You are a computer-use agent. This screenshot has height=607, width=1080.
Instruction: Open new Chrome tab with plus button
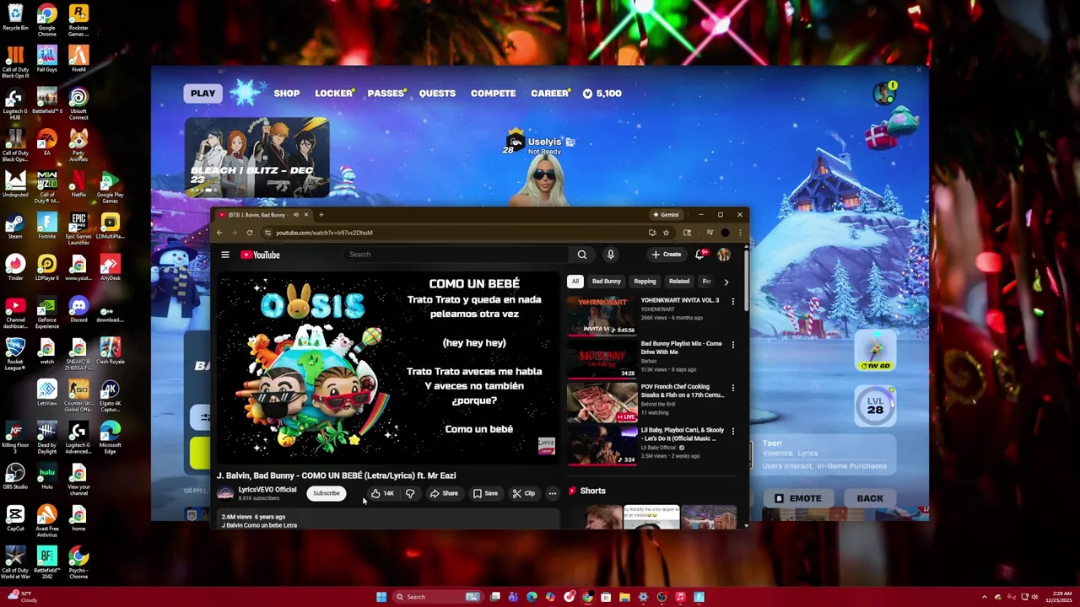pyautogui.click(x=321, y=215)
